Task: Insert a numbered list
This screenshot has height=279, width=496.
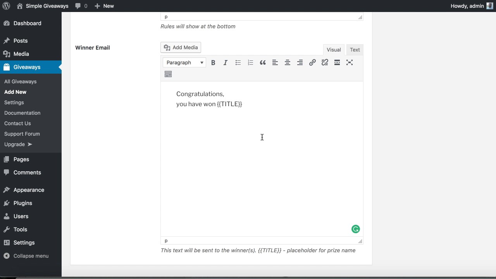Action: tap(250, 62)
